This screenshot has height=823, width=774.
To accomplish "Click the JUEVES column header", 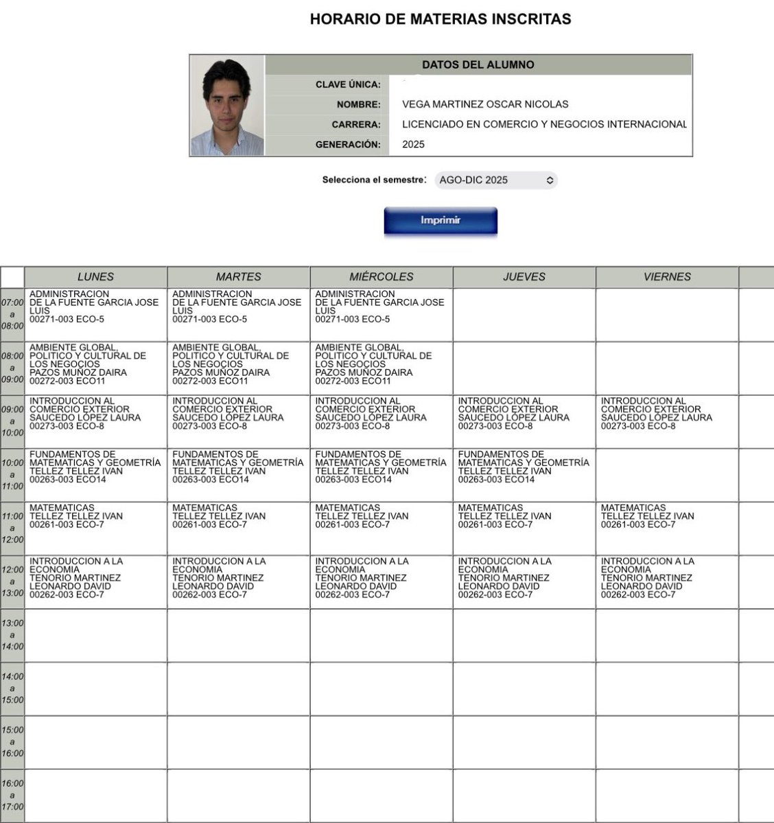I will pos(525,277).
